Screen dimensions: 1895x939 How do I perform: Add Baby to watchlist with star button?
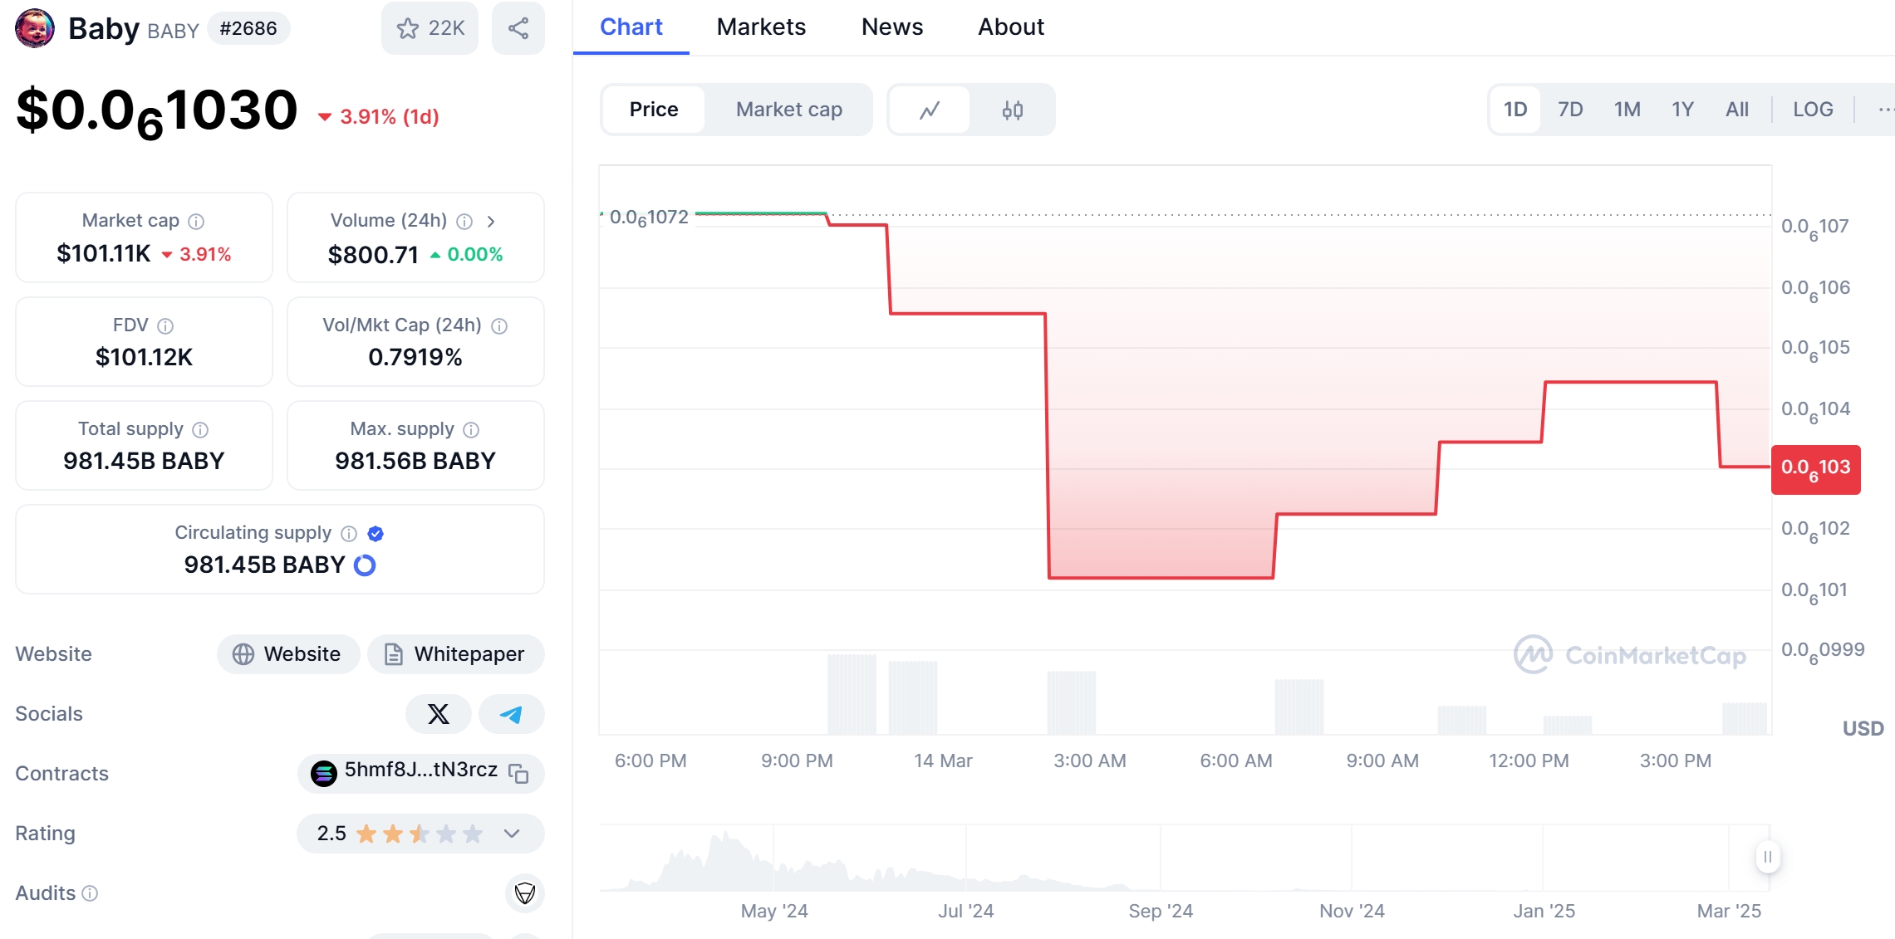[430, 28]
